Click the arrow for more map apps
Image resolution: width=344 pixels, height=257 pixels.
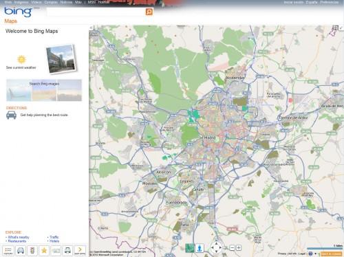click(x=80, y=251)
